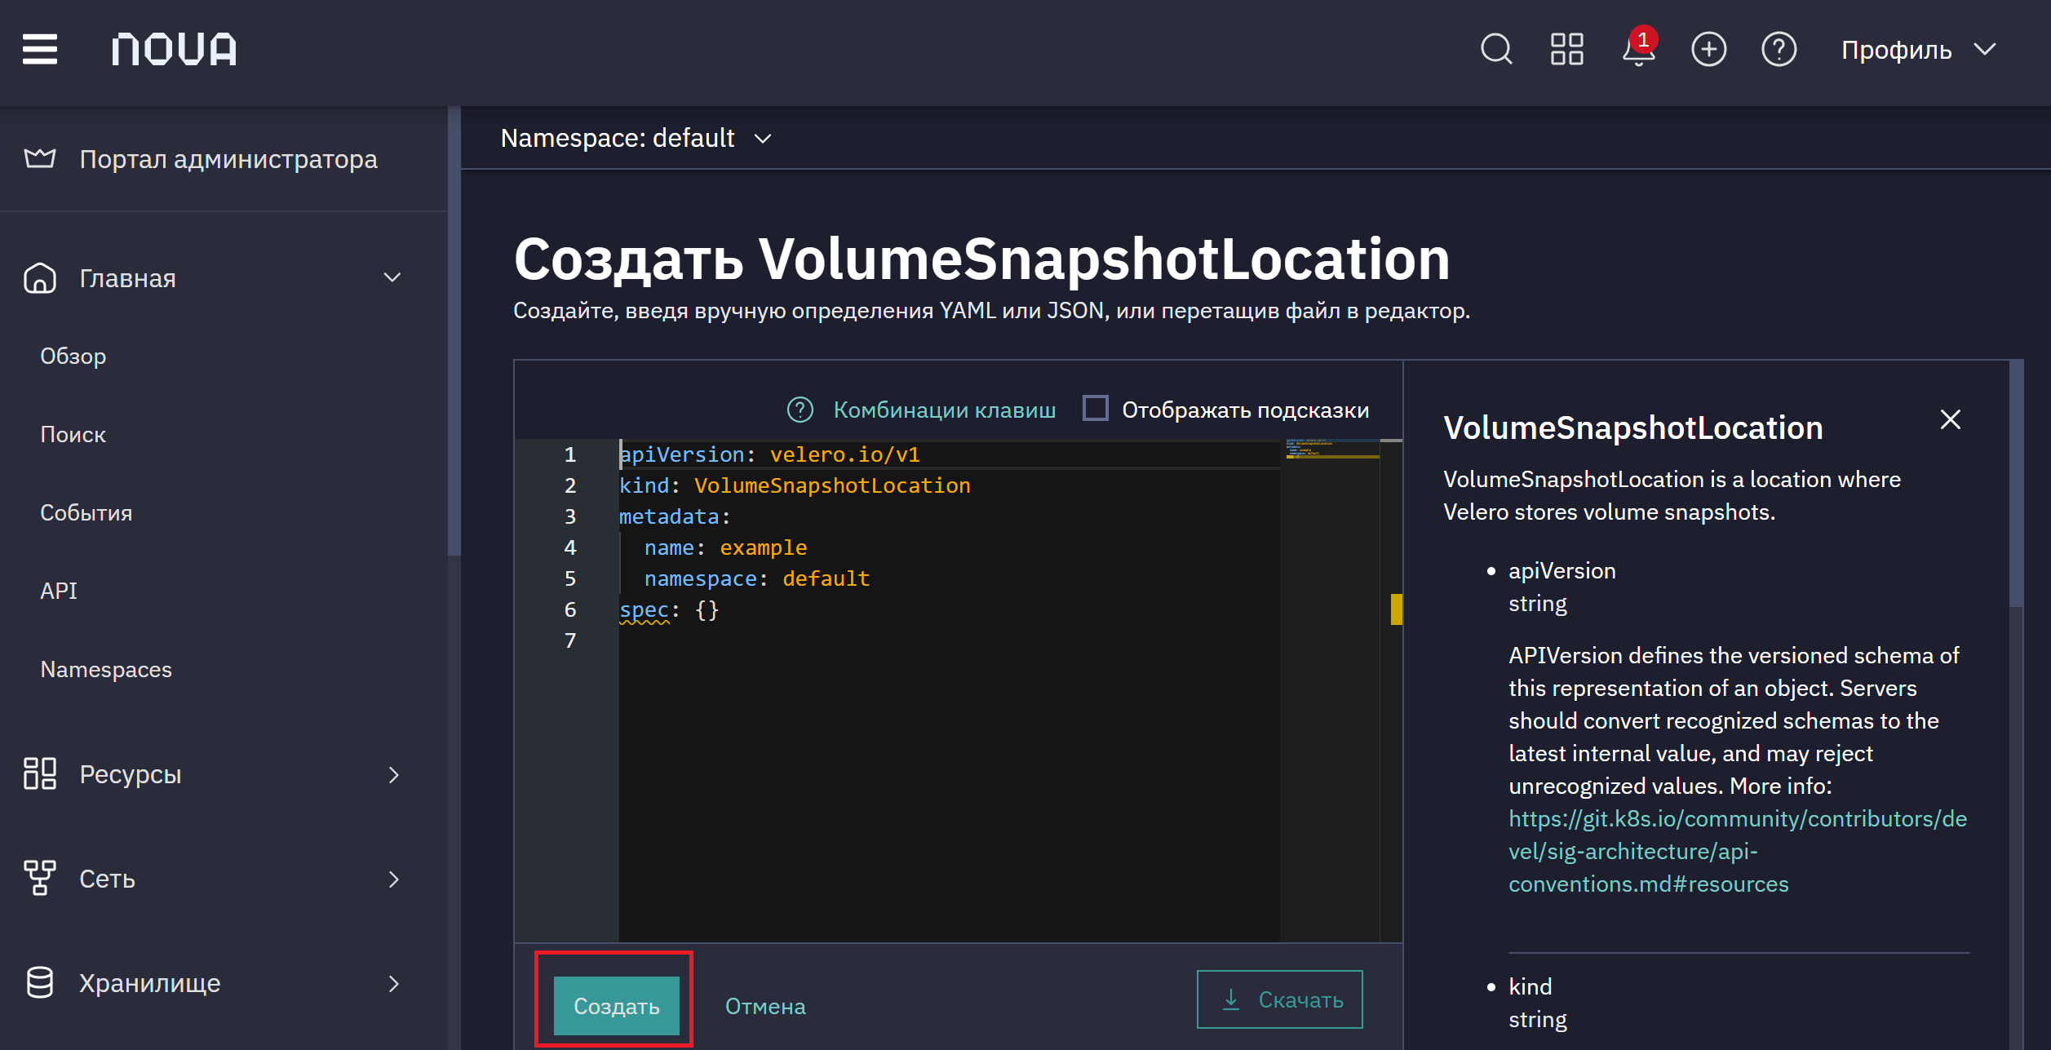Click the Скачать download button

point(1279,999)
